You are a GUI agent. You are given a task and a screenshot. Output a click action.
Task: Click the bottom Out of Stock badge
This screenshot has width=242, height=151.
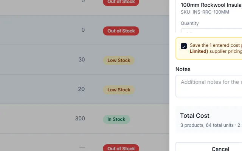(x=121, y=148)
